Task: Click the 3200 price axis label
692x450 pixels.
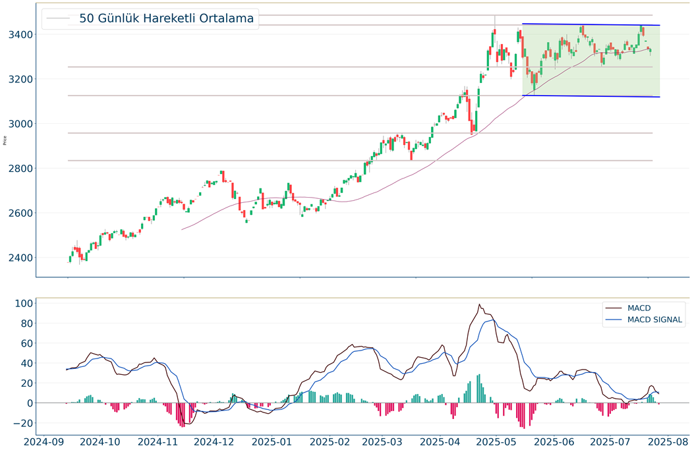Action: (20, 79)
